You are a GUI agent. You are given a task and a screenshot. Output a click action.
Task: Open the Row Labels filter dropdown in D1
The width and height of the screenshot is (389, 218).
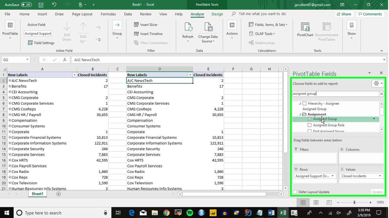coord(190,75)
